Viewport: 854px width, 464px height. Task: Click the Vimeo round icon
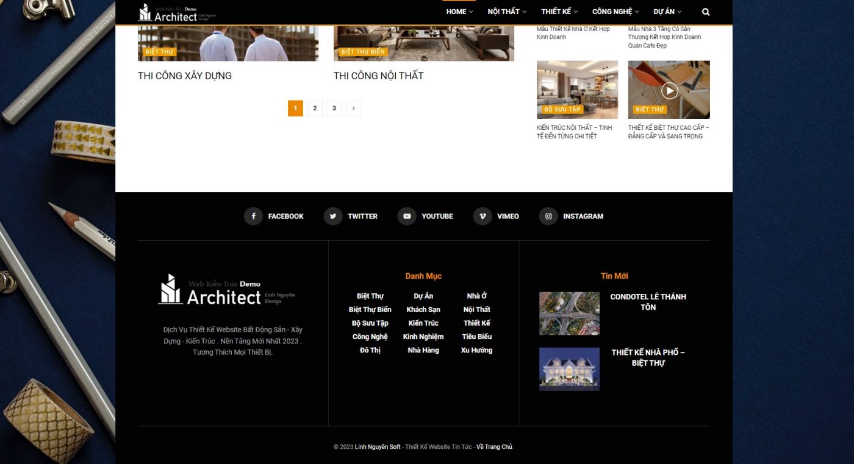click(483, 216)
